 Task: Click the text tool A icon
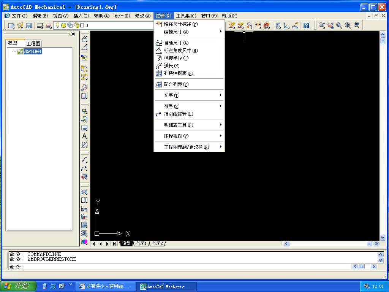84,136
